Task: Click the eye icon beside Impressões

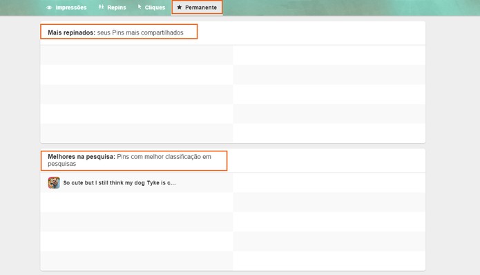Action: click(49, 8)
